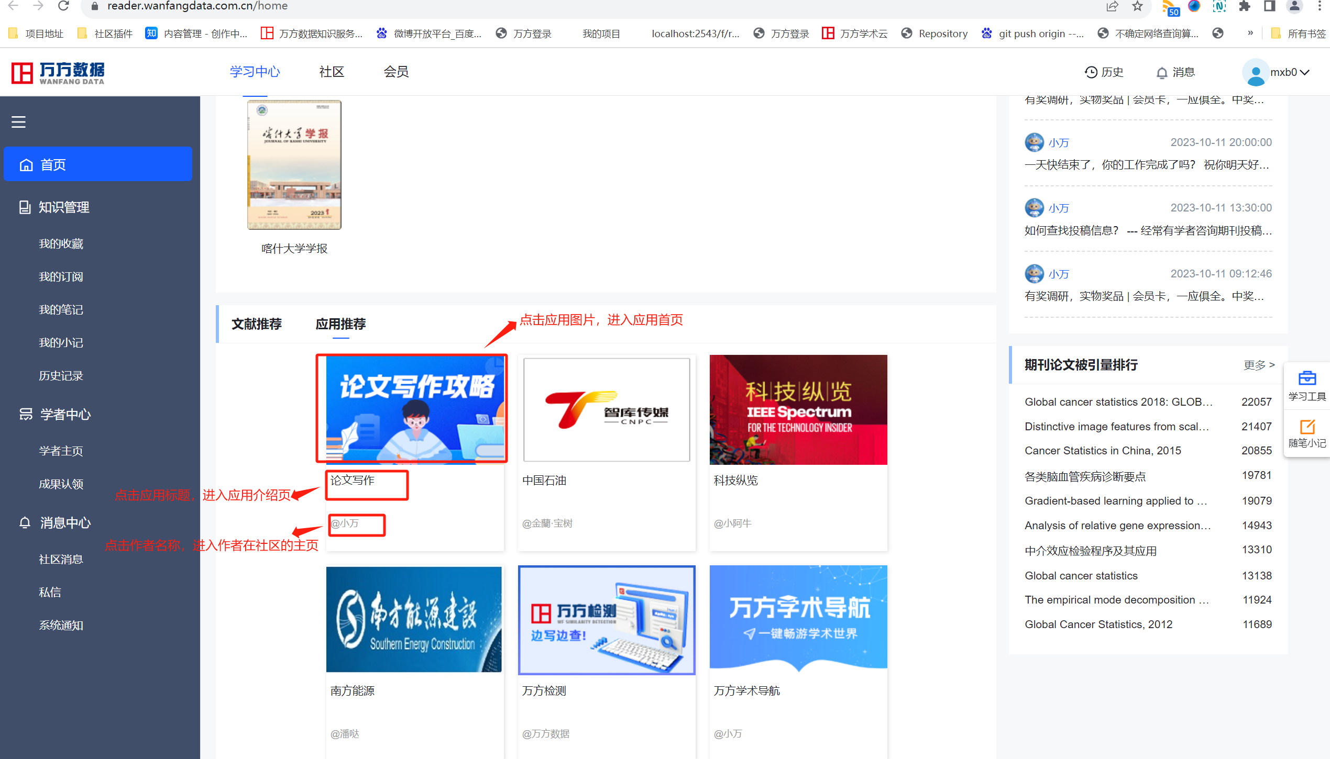Open the 社区 top menu
1330x759 pixels.
click(x=331, y=72)
